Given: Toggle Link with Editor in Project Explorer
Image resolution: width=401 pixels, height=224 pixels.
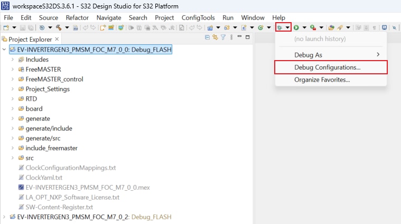Looking at the screenshot, I should point(215,38).
